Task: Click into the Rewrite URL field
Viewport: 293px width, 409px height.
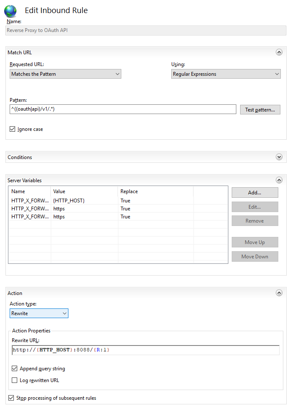Action: [x=146, y=350]
